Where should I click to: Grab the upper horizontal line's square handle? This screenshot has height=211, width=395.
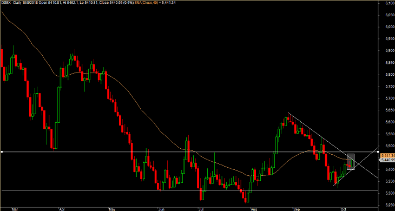(2, 152)
